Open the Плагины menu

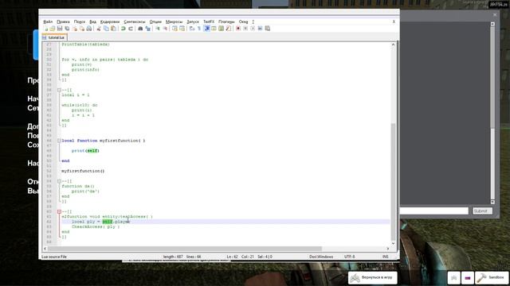coord(226,21)
